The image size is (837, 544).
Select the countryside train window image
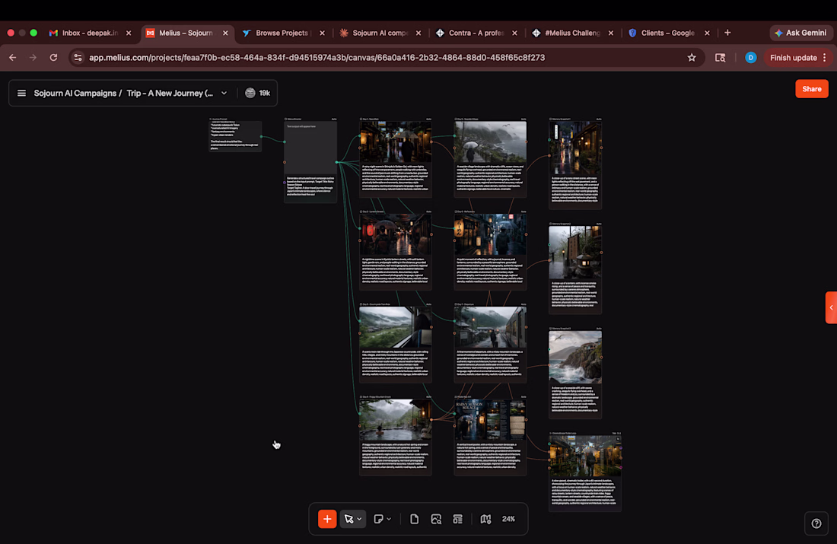[396, 326]
